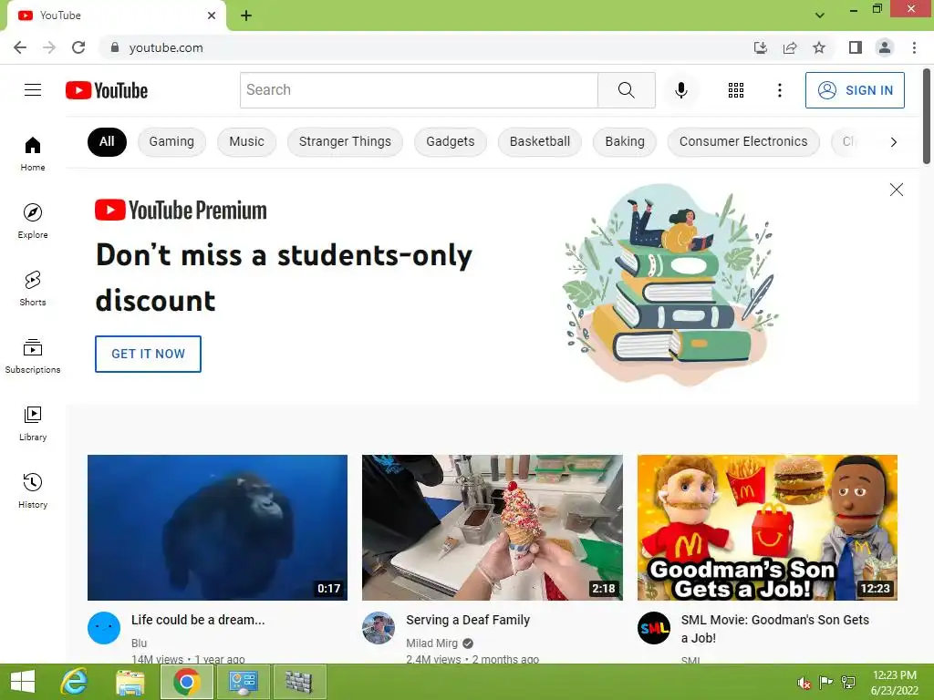Bookmark this page with star icon
This screenshot has width=934, height=700.
[819, 47]
